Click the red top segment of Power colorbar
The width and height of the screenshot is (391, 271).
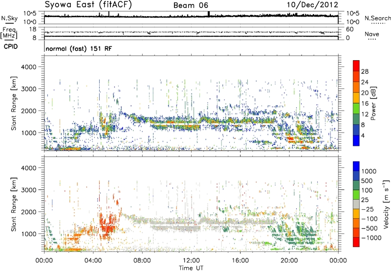tap(356, 66)
